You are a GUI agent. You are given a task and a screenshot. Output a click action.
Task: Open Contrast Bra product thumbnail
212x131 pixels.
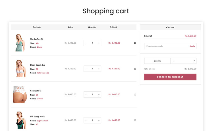tap(20, 94)
